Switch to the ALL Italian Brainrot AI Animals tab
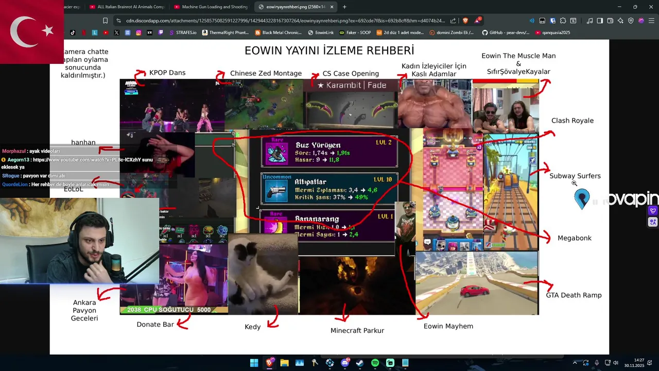 coord(127,7)
